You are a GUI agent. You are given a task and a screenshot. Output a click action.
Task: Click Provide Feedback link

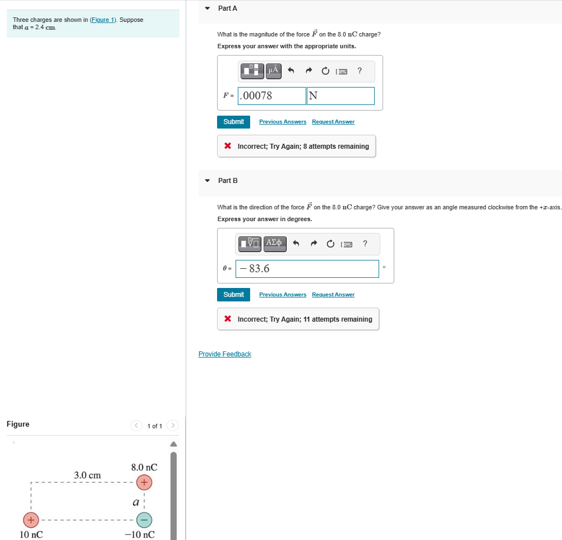pos(224,354)
